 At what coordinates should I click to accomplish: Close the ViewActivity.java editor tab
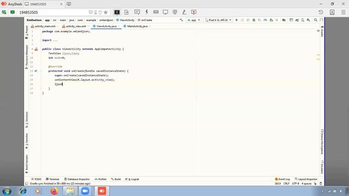click(119, 26)
